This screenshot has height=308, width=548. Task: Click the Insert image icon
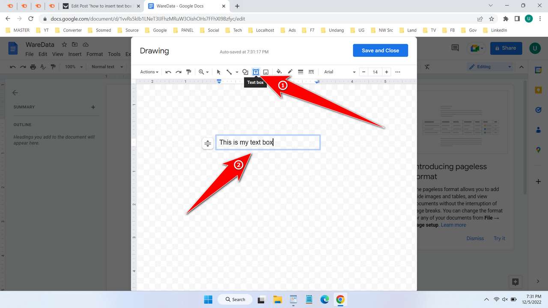(x=266, y=72)
